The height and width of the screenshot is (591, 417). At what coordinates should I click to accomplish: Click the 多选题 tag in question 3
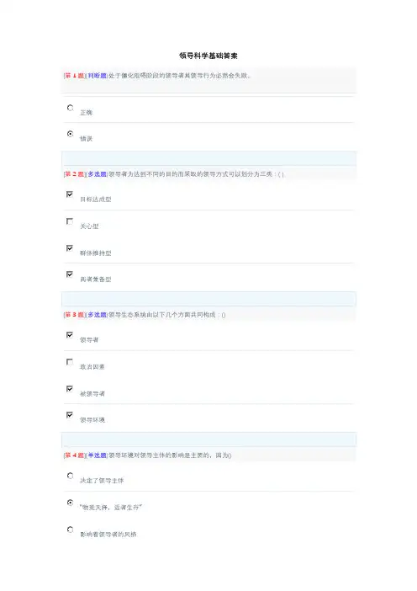point(98,315)
